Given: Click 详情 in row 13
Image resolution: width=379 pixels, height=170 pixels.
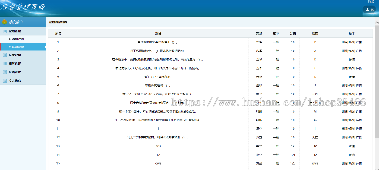Looking at the screenshot, I should point(352,146).
